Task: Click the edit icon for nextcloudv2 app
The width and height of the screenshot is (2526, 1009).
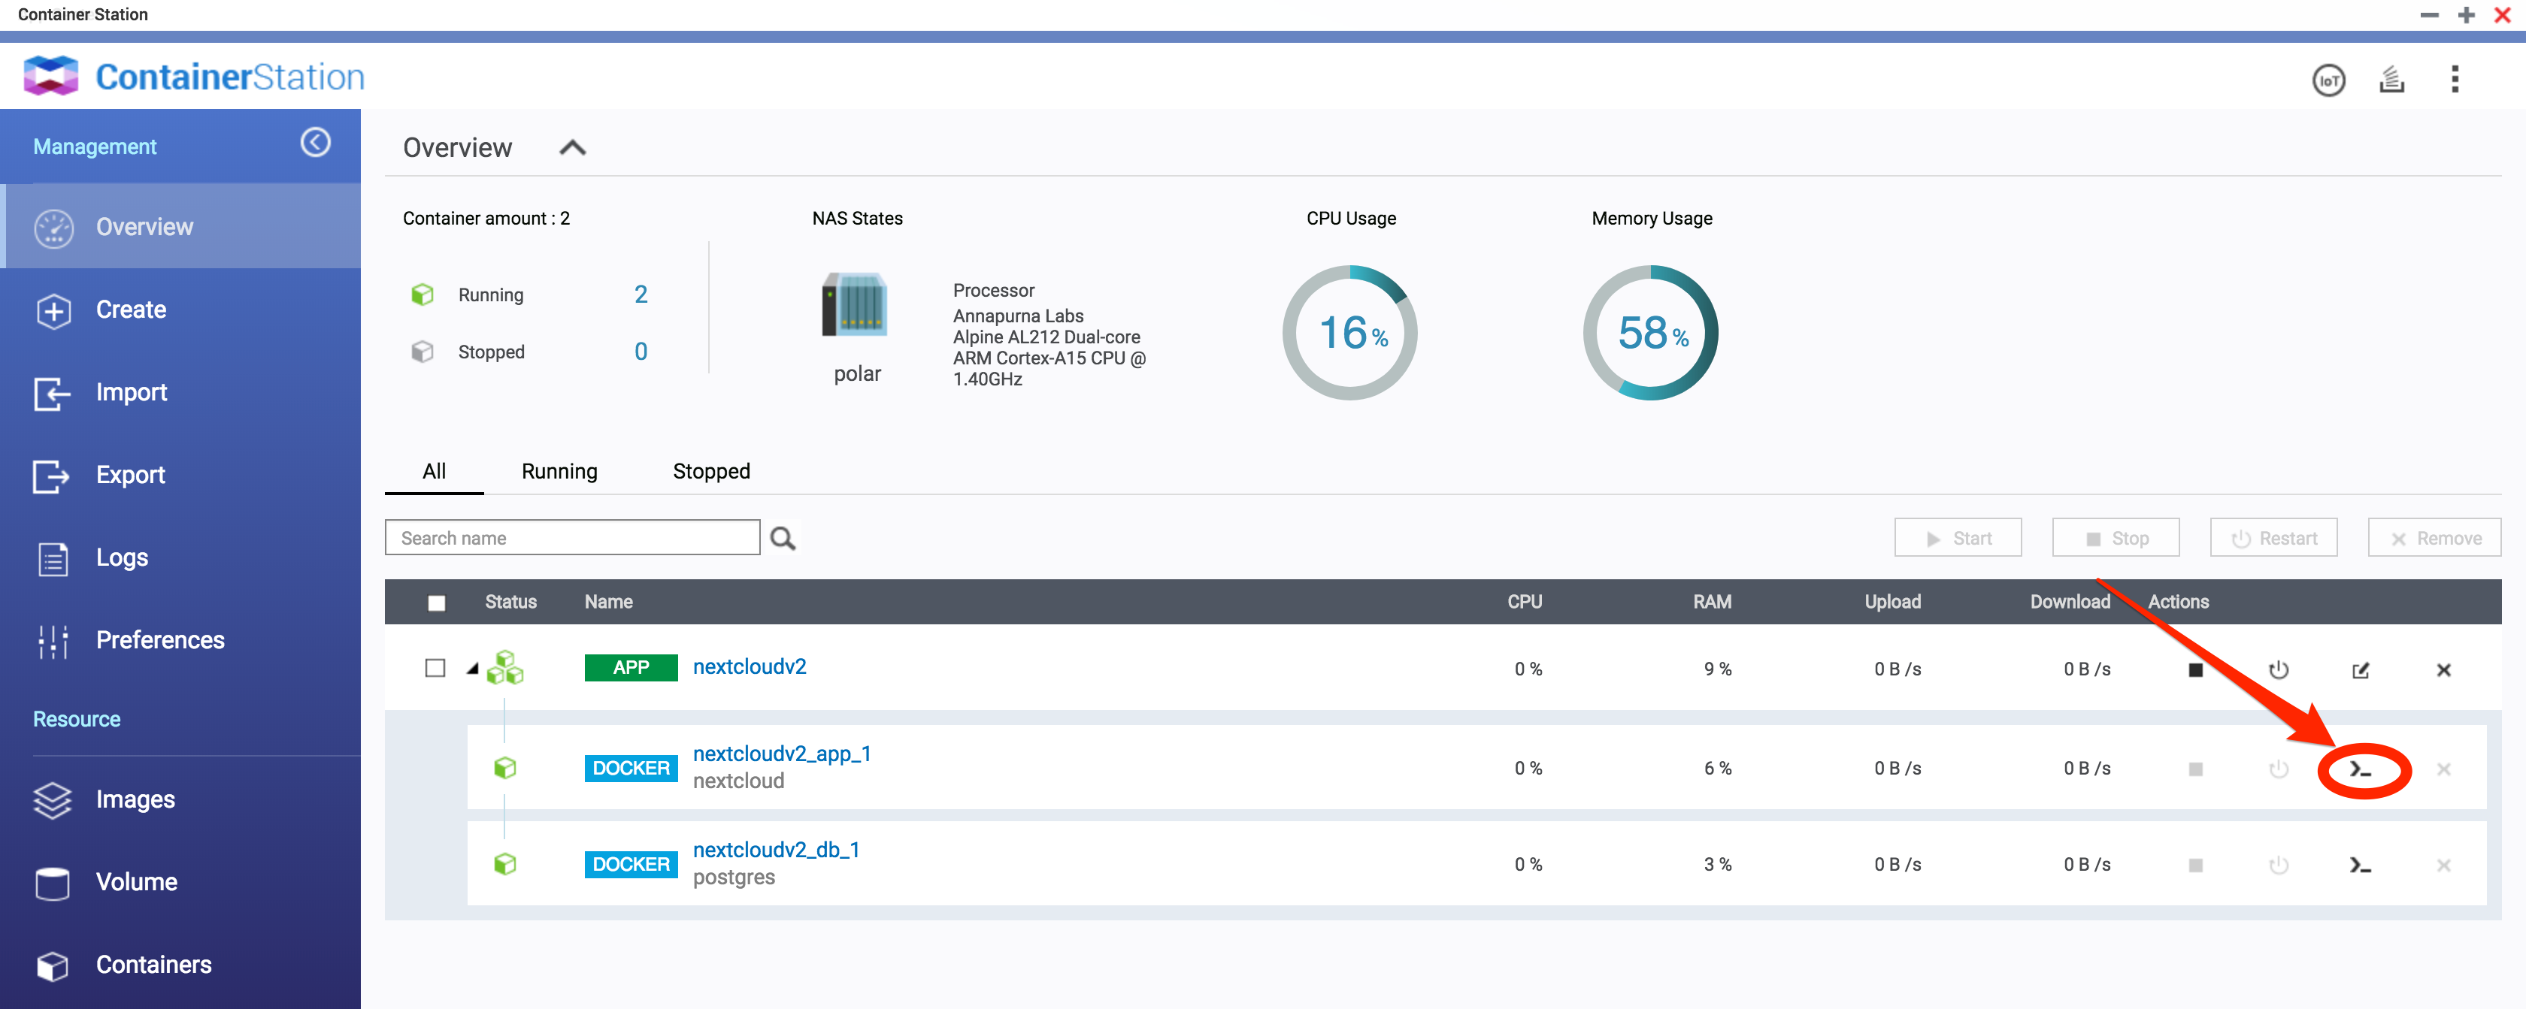Action: click(x=2361, y=670)
